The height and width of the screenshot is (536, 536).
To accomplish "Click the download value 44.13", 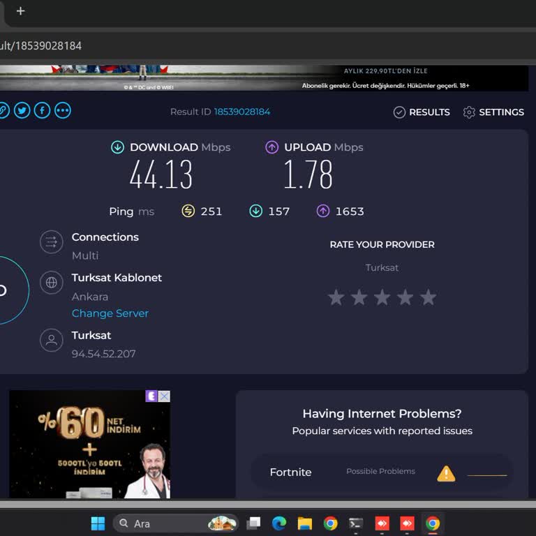I will 161,174.
